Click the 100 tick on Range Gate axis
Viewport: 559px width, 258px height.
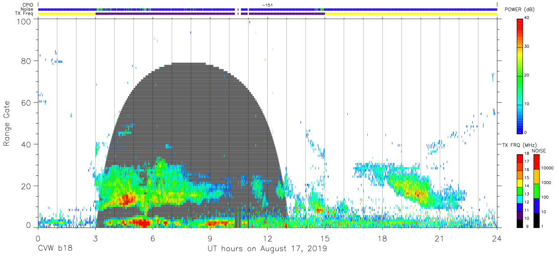pos(24,21)
